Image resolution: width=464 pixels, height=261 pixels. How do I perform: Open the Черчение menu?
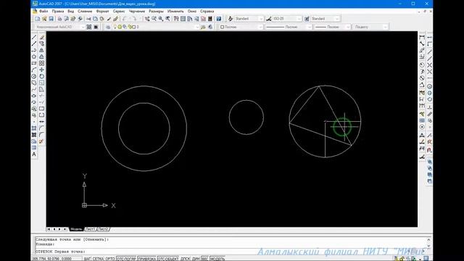[137, 12]
